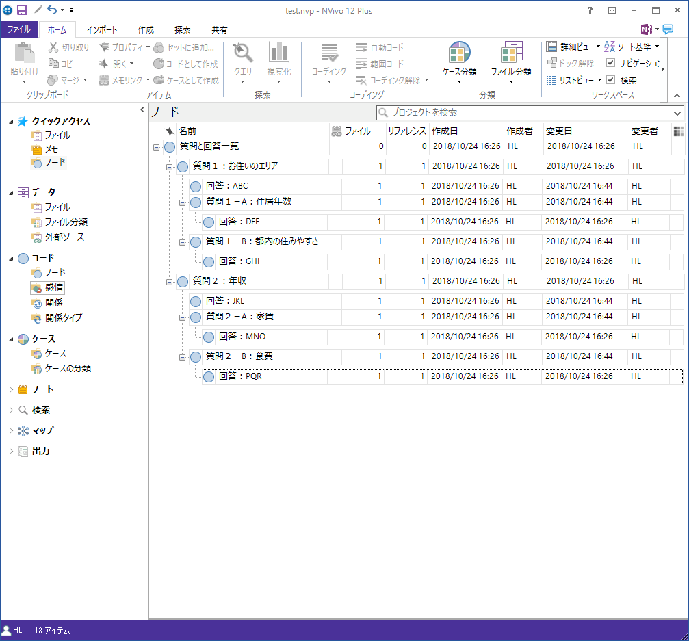
Task: Click the ファイル分類 icon in ribbon
Action: 510,54
